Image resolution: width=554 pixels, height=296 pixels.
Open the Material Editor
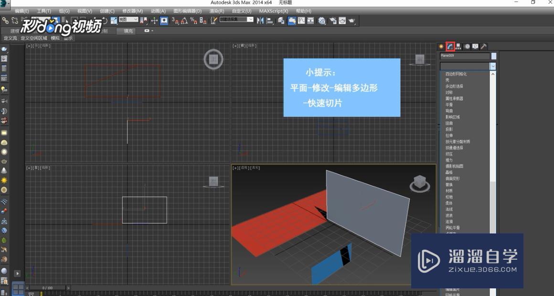click(x=321, y=21)
